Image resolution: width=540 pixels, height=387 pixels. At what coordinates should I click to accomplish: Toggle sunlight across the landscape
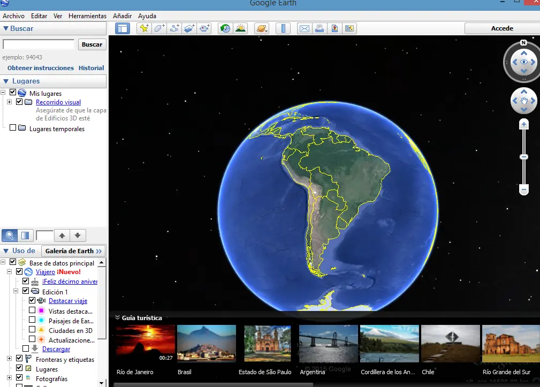(240, 28)
